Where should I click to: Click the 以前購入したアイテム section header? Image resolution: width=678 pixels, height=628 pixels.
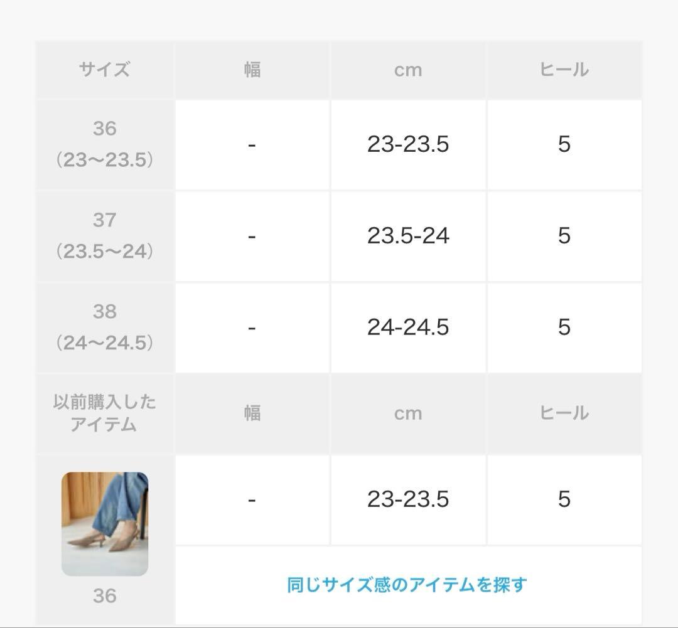coord(105,413)
